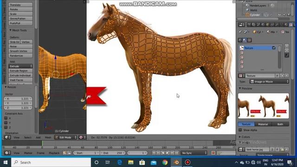Enable Show Alpha checkbox
297x167 pixels.
click(240, 130)
